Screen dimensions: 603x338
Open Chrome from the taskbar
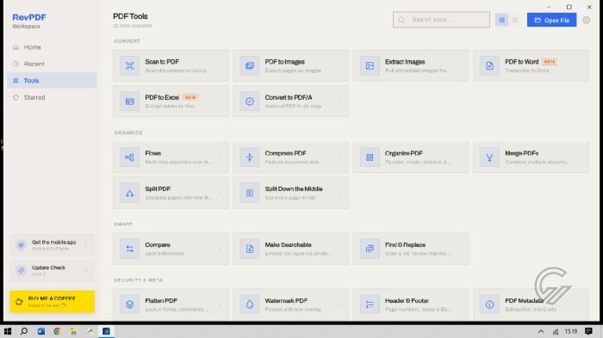[57, 331]
